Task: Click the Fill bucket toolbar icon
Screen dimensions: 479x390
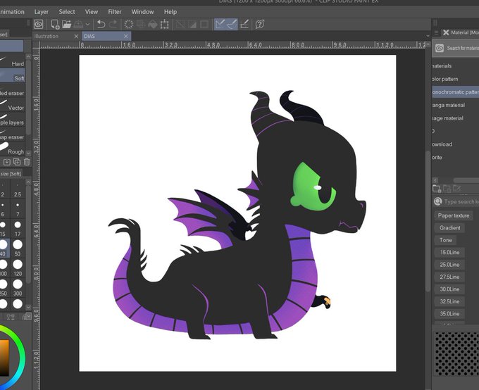Action: 153,24
